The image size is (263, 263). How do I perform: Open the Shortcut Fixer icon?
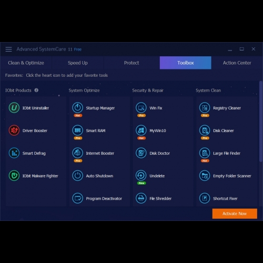point(205,198)
